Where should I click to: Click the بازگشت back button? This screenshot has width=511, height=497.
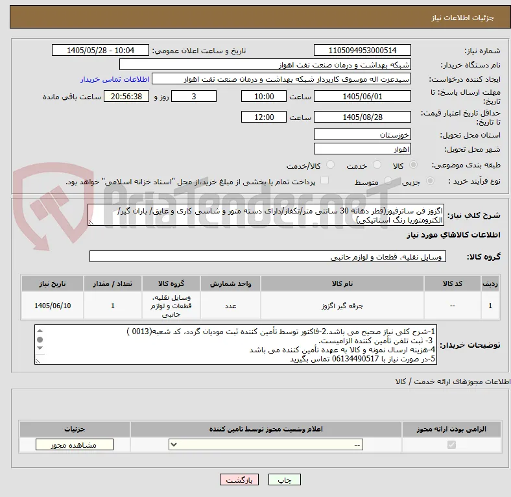coord(239,480)
